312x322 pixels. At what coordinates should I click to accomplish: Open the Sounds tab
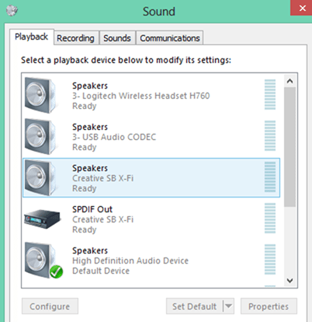click(x=117, y=38)
